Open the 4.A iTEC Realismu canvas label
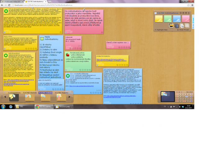The width and height of the screenshot is (199, 149). pyautogui.click(x=62, y=93)
